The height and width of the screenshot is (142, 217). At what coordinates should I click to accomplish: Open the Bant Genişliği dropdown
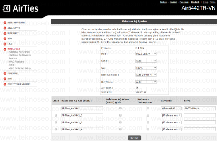[x=146, y=75]
